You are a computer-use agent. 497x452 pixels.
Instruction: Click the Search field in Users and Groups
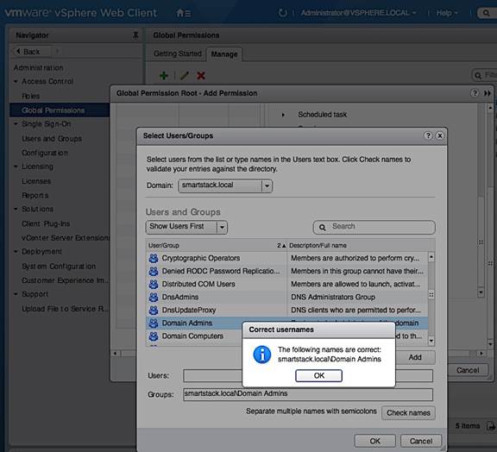click(374, 227)
